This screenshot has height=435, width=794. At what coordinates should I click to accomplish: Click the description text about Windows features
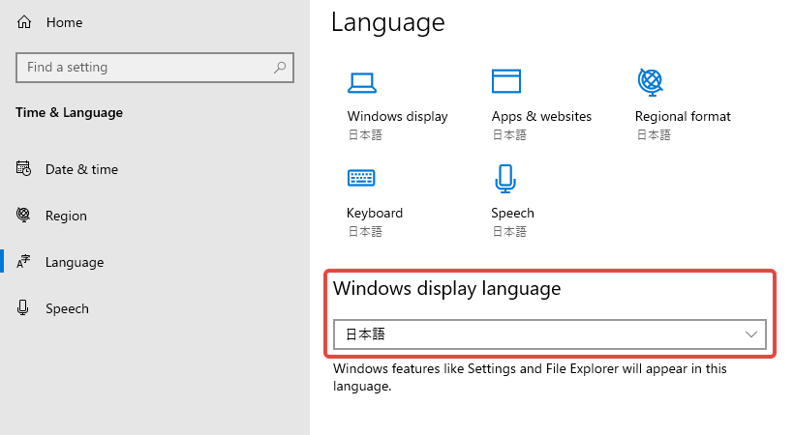pos(530,377)
